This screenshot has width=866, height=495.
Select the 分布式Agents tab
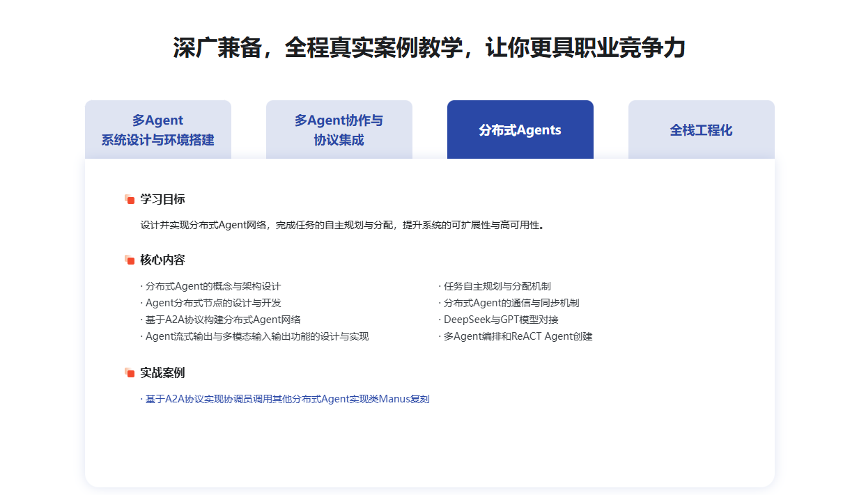(x=520, y=130)
